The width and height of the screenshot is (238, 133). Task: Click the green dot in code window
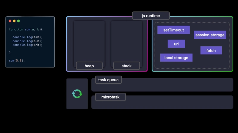pos(18,21)
